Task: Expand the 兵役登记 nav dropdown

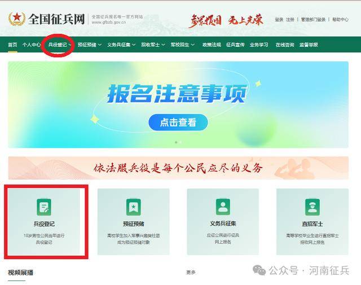Action: pos(60,45)
